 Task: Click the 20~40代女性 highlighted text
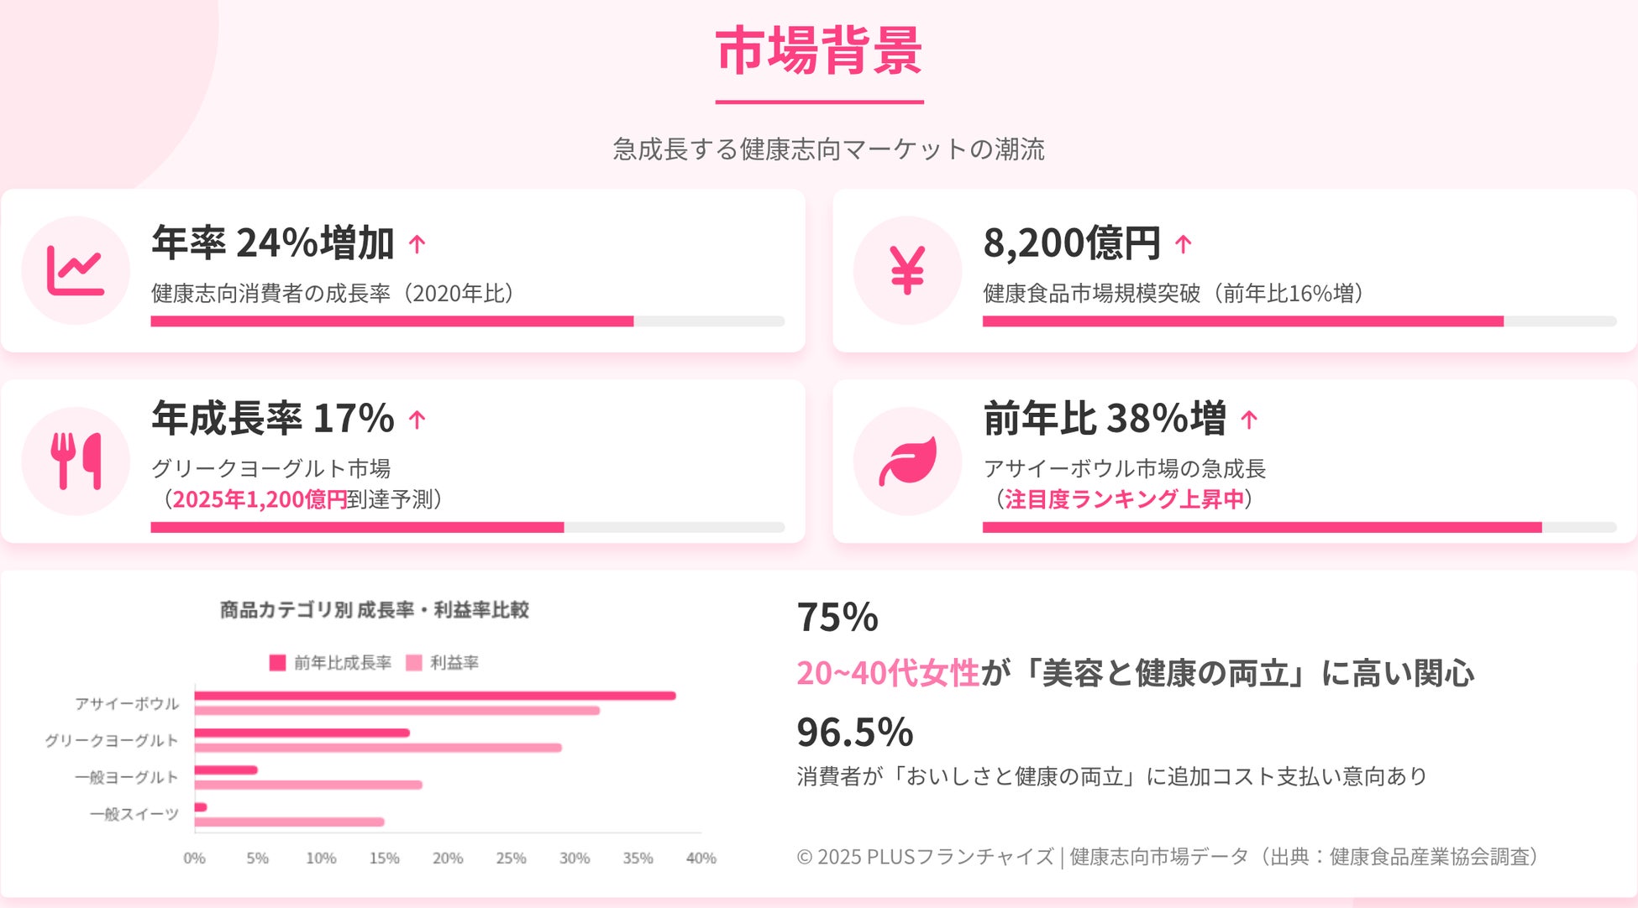pyautogui.click(x=888, y=673)
